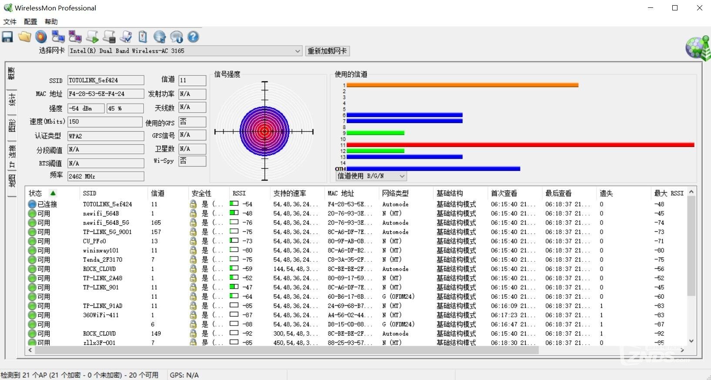Click the lock icon in CU_PFc0 row
Image resolution: width=711 pixels, height=380 pixels.
193,241
